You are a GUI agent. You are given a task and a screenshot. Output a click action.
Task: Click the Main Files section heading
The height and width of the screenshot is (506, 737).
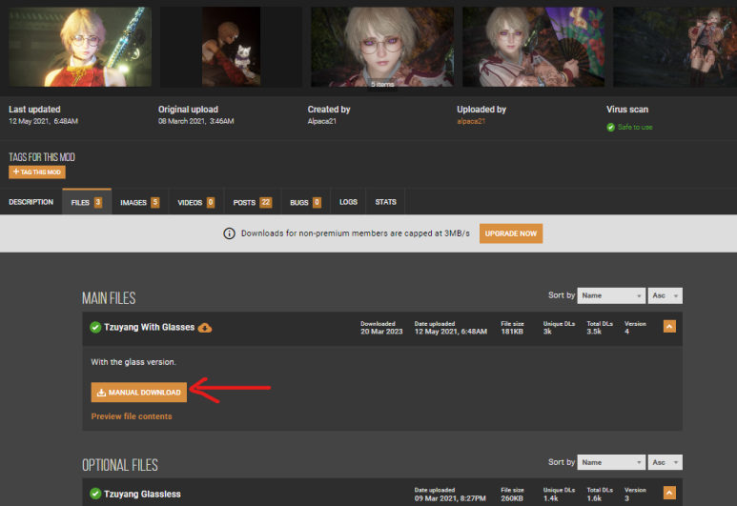pyautogui.click(x=109, y=298)
